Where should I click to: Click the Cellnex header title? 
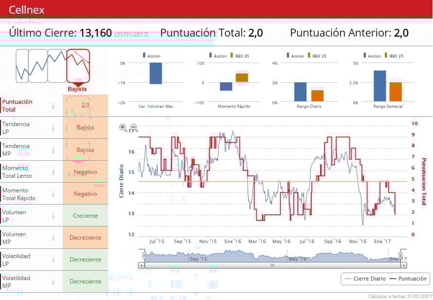(x=26, y=10)
